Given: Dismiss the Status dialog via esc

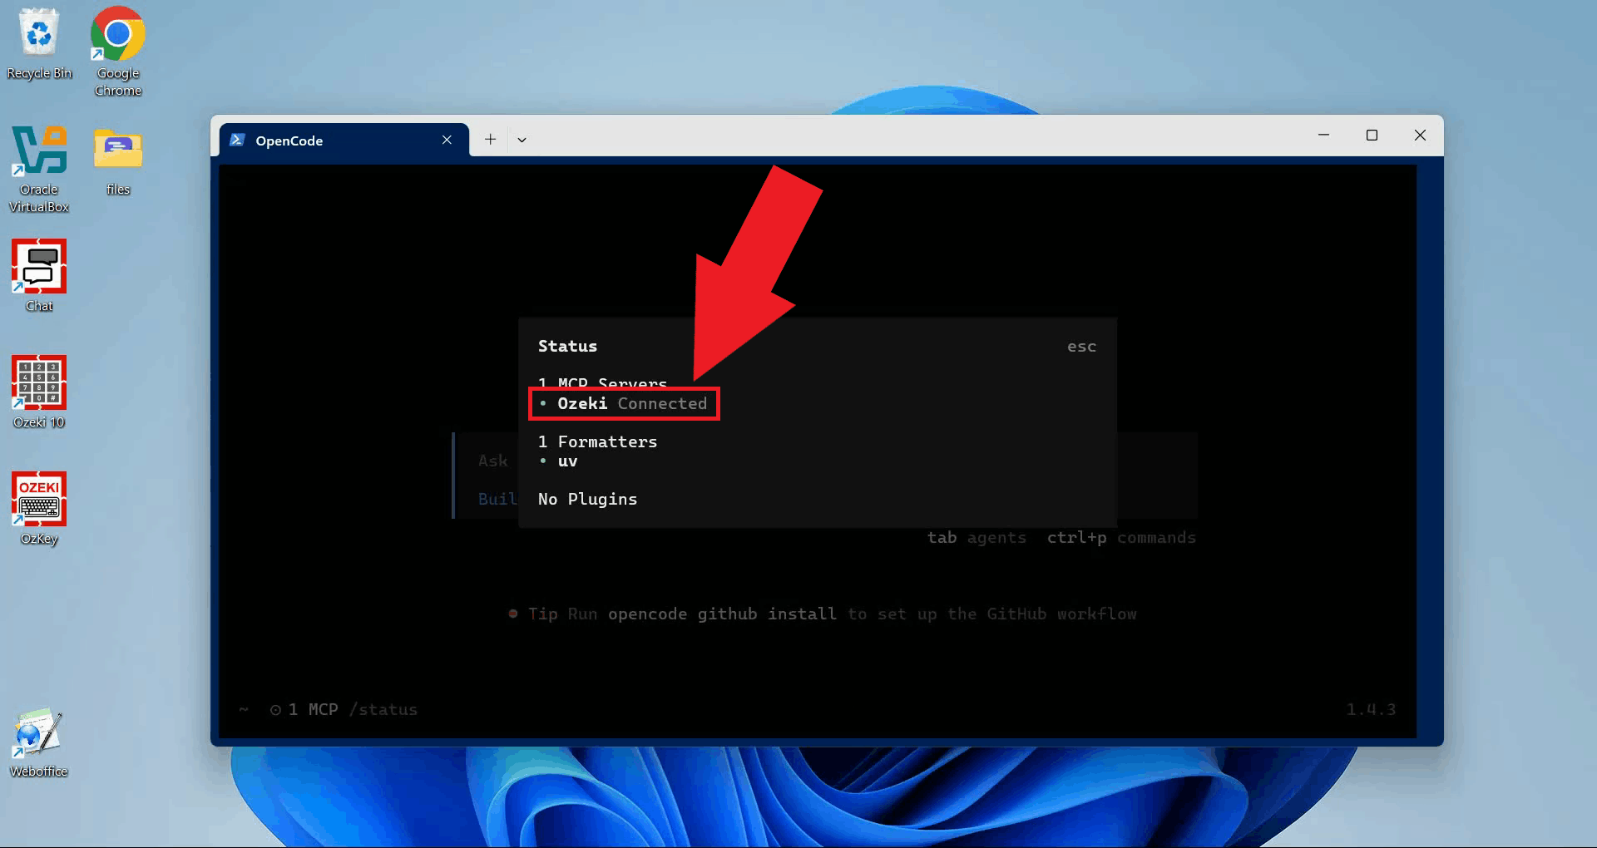Looking at the screenshot, I should 1081,347.
